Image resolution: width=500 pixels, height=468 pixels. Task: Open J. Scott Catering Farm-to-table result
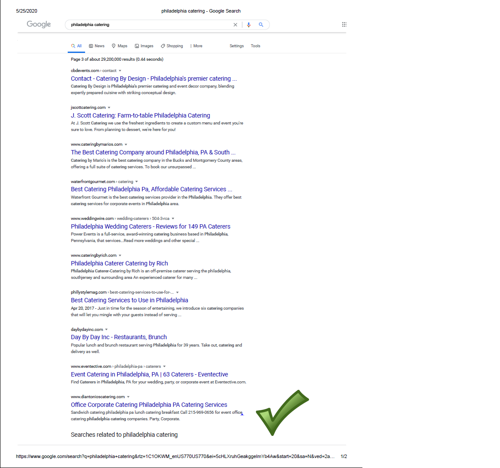click(x=140, y=116)
